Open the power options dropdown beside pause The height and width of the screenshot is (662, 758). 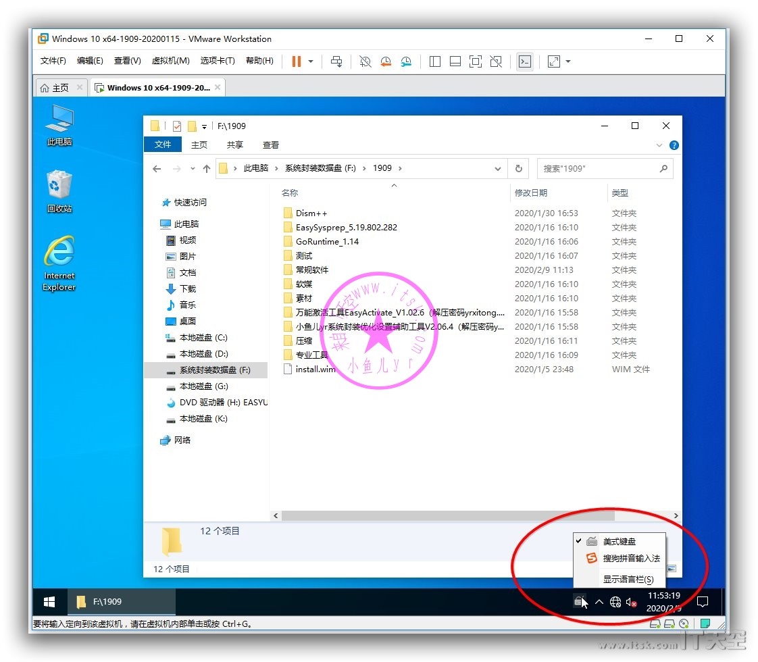coord(310,61)
